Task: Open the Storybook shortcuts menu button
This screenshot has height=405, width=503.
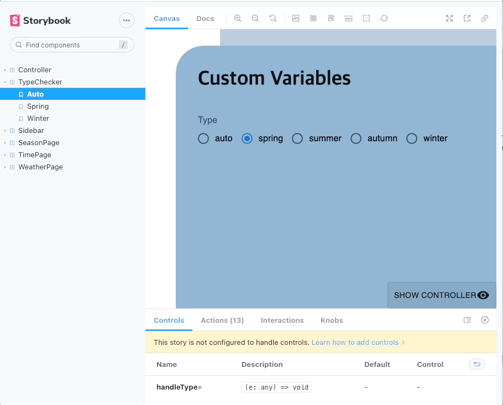Action: pyautogui.click(x=127, y=20)
